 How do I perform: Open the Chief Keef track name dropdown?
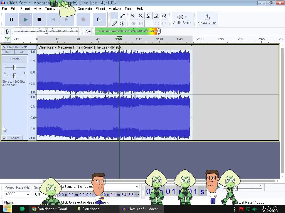[x=17, y=47]
